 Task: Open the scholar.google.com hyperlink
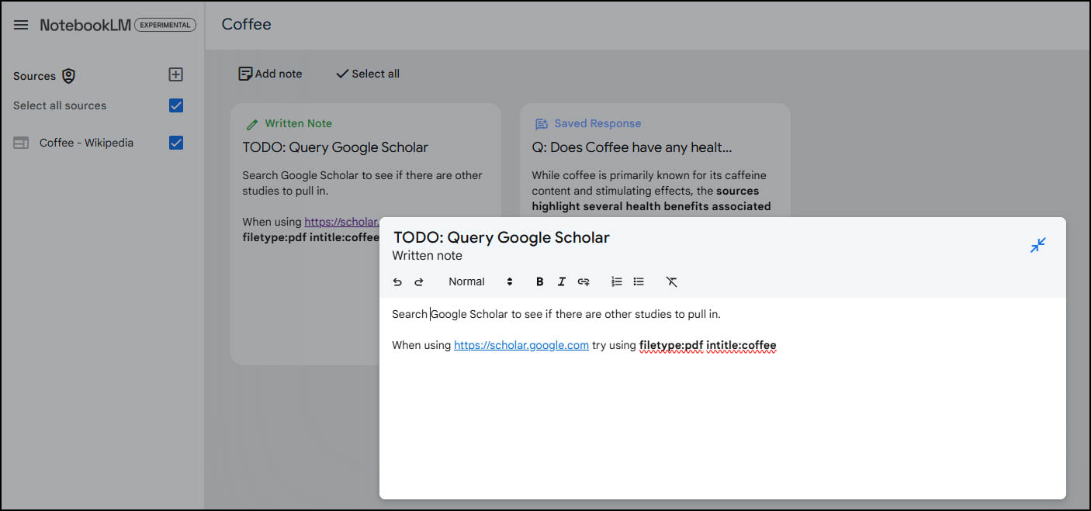[x=521, y=345]
